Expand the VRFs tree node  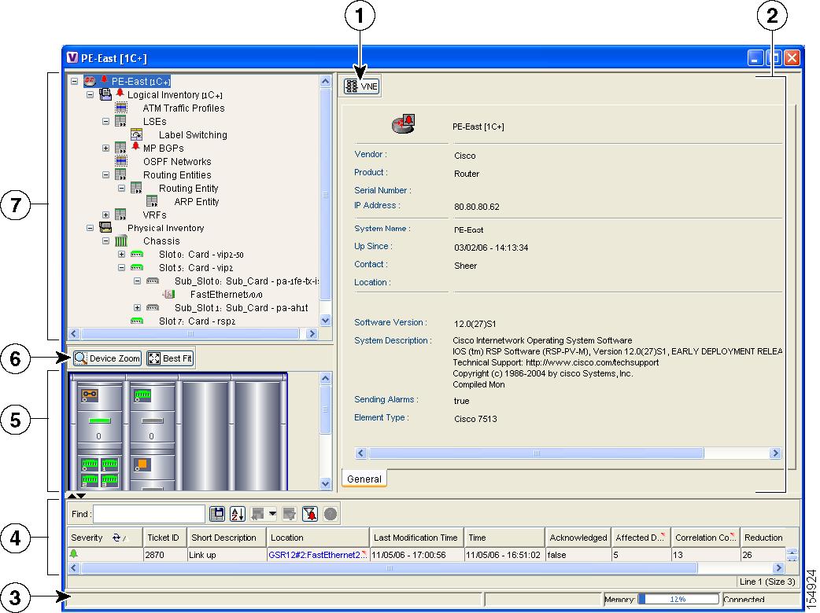click(106, 215)
